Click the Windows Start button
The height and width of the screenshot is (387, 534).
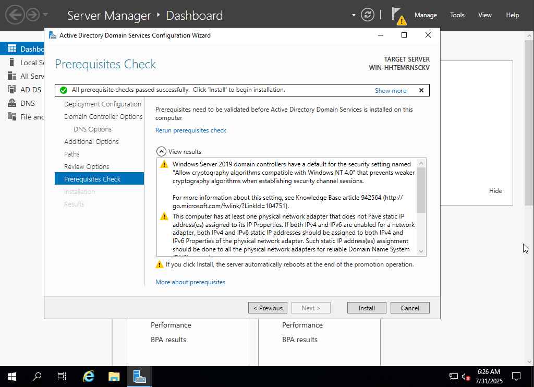click(11, 376)
